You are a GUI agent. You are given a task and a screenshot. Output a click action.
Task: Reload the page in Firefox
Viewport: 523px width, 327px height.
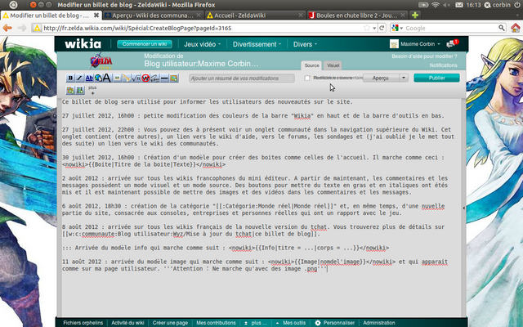[x=382, y=28]
